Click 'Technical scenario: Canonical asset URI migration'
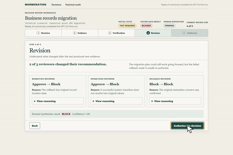This screenshot has height=155, width=233. click(55, 23)
